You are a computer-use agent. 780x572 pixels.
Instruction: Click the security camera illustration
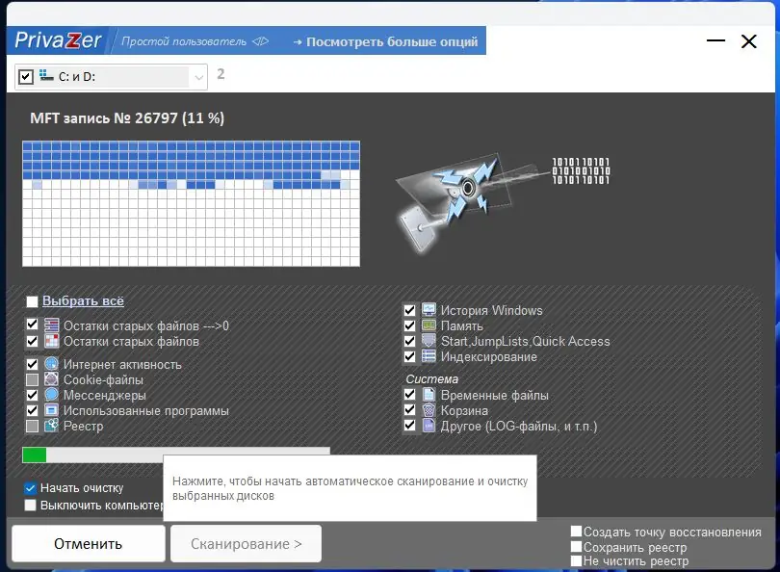click(455, 203)
